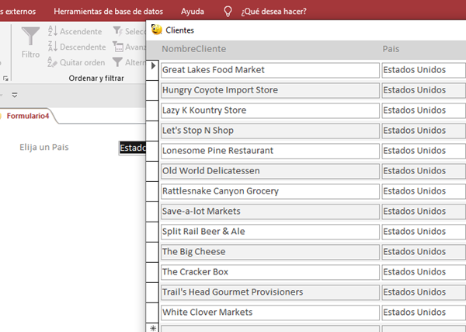Sort records with Ascendente
Image resolution: width=466 pixels, height=332 pixels.
75,31
